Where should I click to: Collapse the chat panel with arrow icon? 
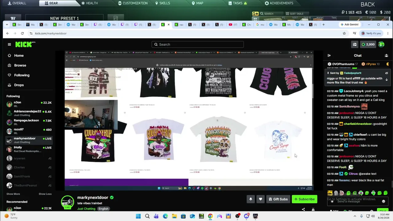pos(329,56)
